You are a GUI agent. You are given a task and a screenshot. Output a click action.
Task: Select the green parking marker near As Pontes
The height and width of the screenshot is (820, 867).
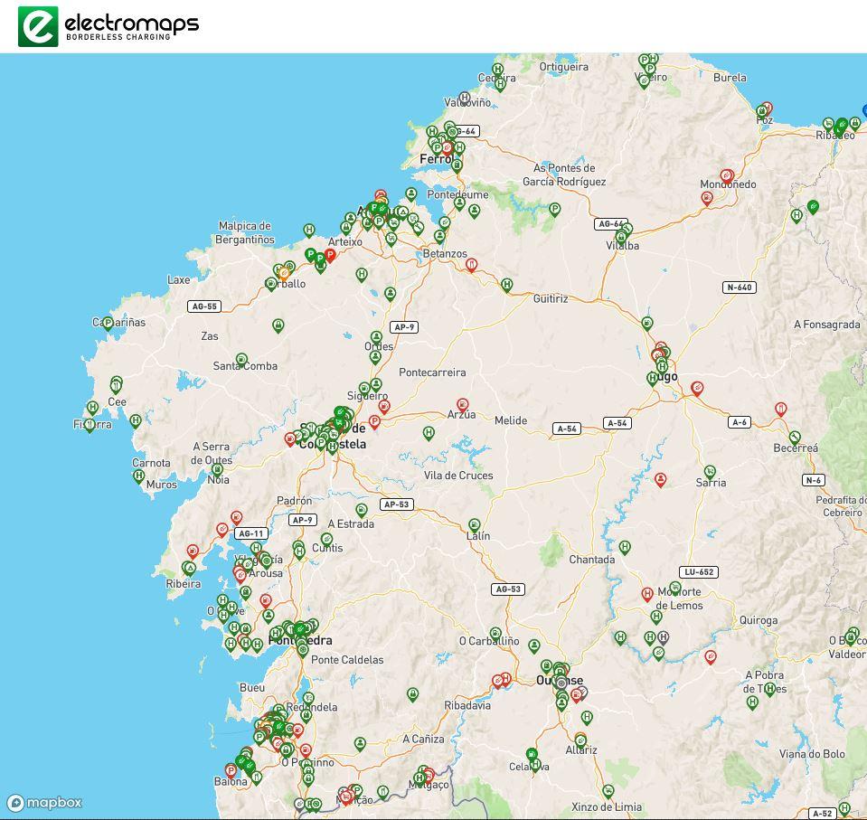[x=554, y=209]
